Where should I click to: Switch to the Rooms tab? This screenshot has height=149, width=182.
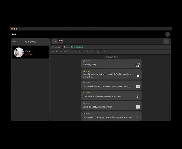[66, 47]
